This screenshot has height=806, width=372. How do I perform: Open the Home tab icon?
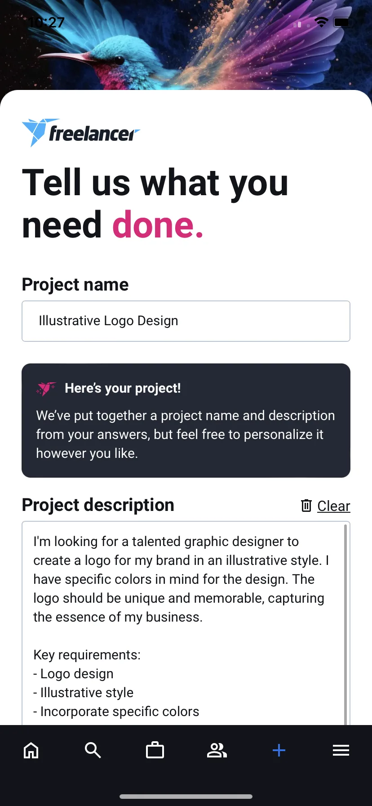31,750
